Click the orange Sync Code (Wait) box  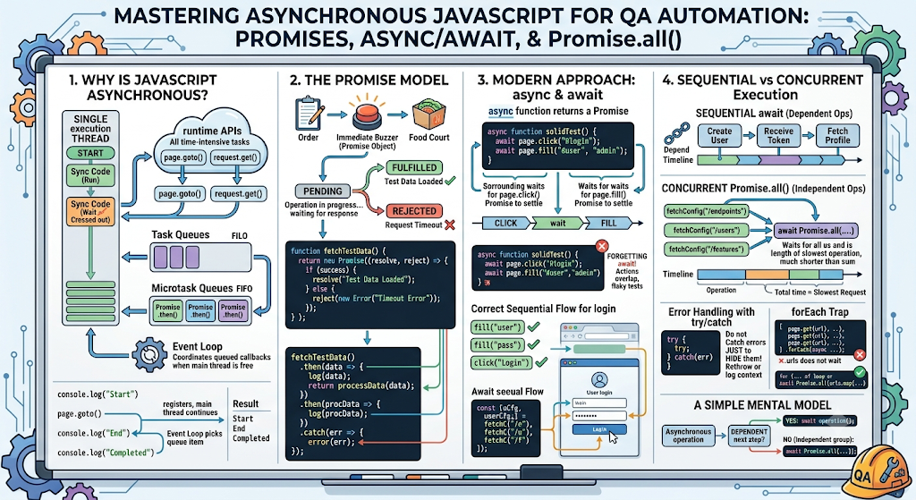pyautogui.click(x=90, y=211)
